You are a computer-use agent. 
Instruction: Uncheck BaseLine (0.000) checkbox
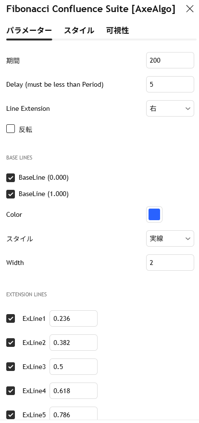[11, 178]
